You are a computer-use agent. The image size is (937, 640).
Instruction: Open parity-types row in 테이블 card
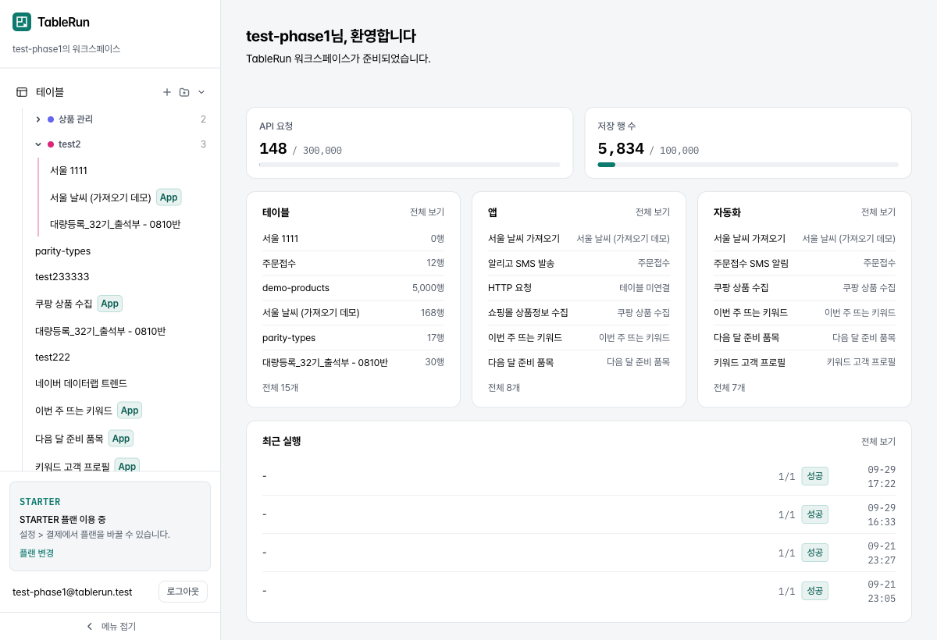[x=353, y=338]
